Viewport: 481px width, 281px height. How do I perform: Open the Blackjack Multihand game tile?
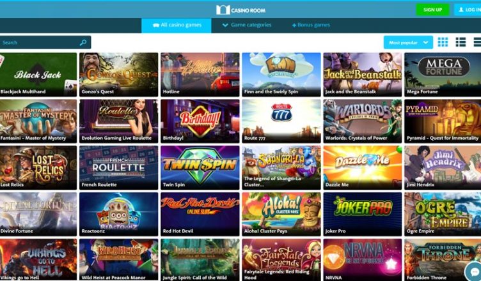point(38,75)
